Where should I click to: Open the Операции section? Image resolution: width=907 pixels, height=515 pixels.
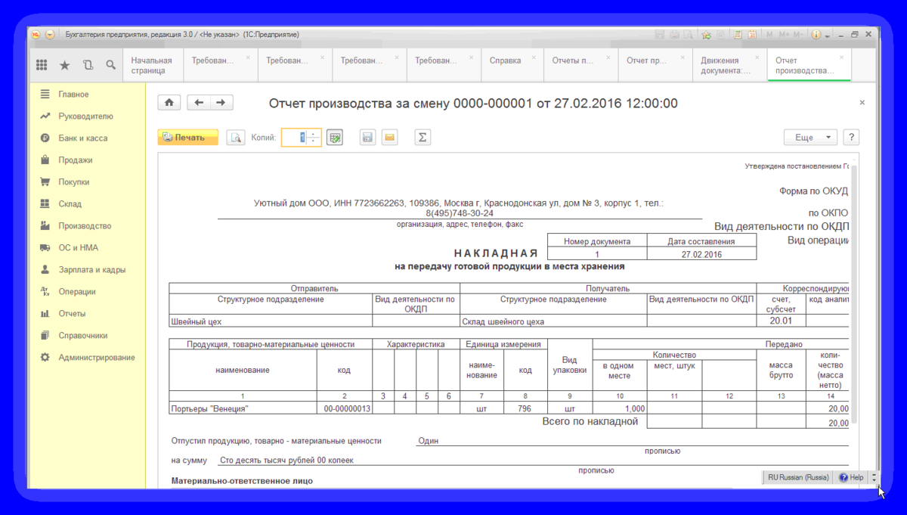pyautogui.click(x=77, y=292)
